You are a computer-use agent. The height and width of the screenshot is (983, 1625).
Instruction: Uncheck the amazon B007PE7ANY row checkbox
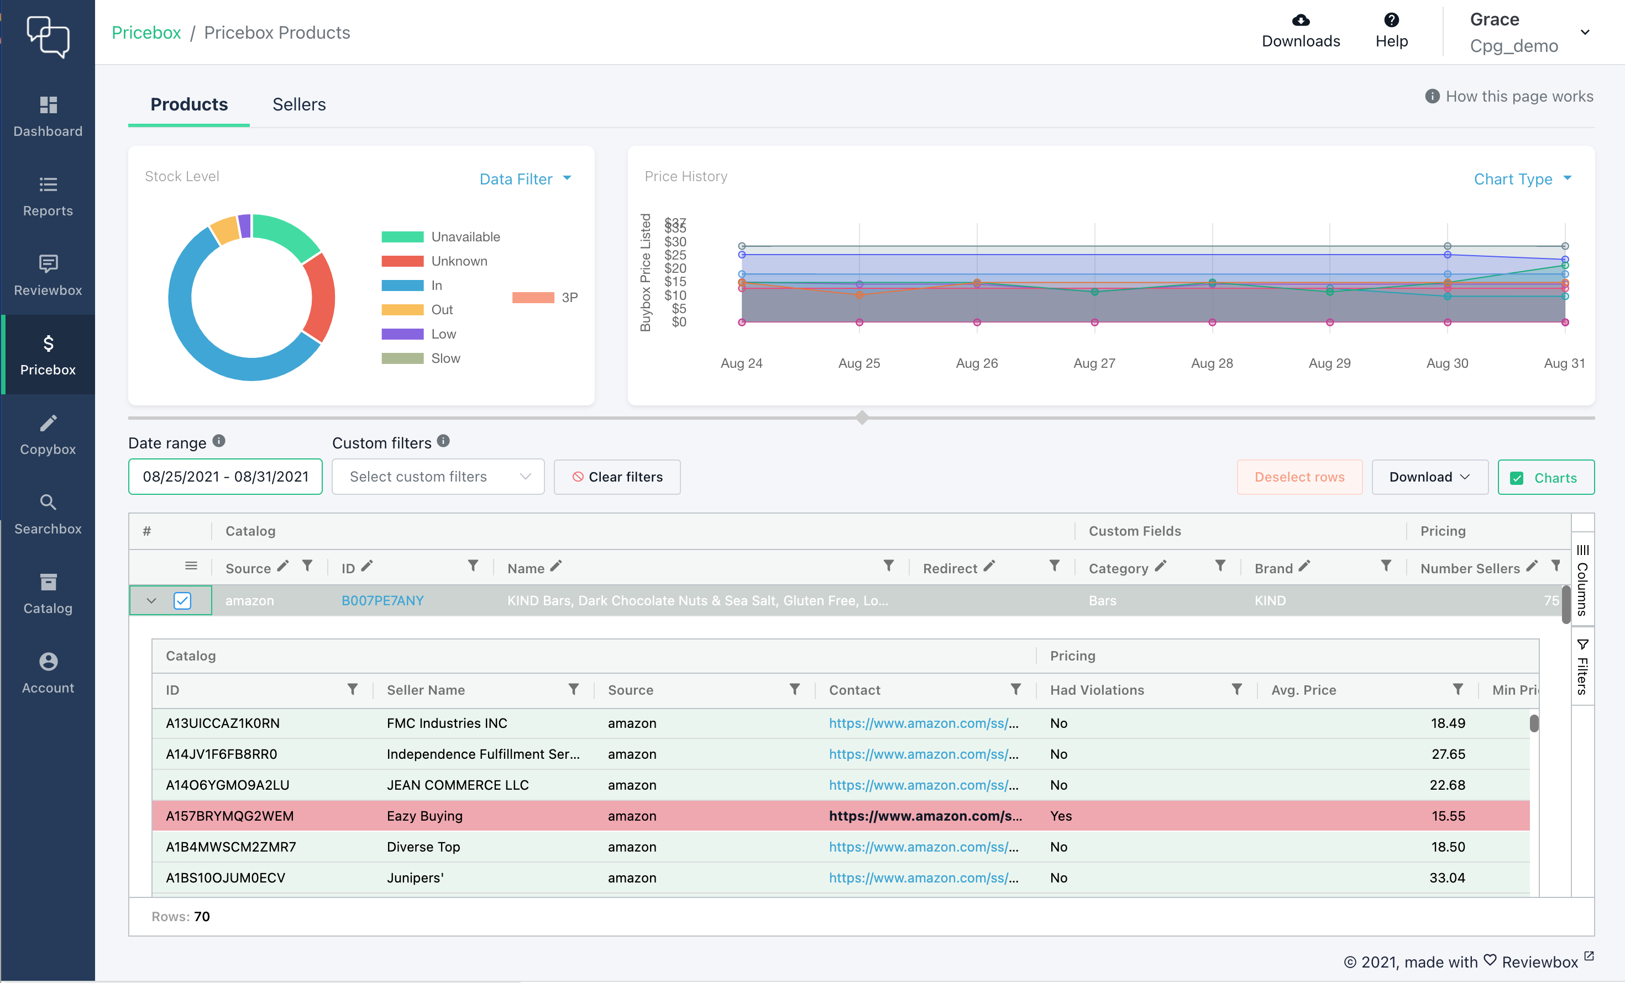point(183,600)
